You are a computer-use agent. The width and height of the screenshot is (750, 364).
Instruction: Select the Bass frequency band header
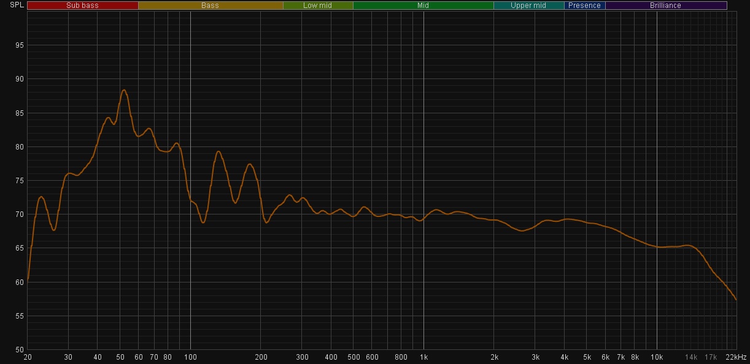point(210,6)
